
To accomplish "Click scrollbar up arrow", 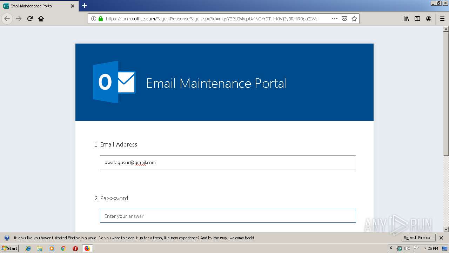I will (x=446, y=29).
